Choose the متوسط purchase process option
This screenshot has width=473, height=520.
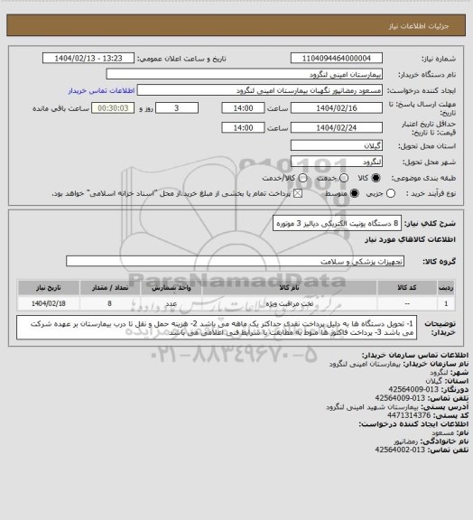[355, 193]
